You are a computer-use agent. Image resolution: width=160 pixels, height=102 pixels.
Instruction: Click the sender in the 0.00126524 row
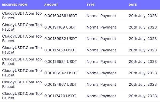pos(22,62)
